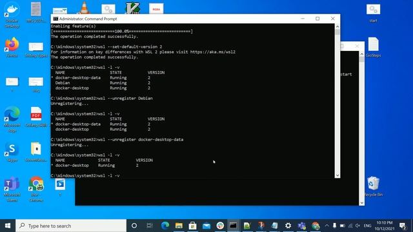Screen dimensions: 413x232
Task: Minimize the Command Prompt window
Action: (x=303, y=19)
